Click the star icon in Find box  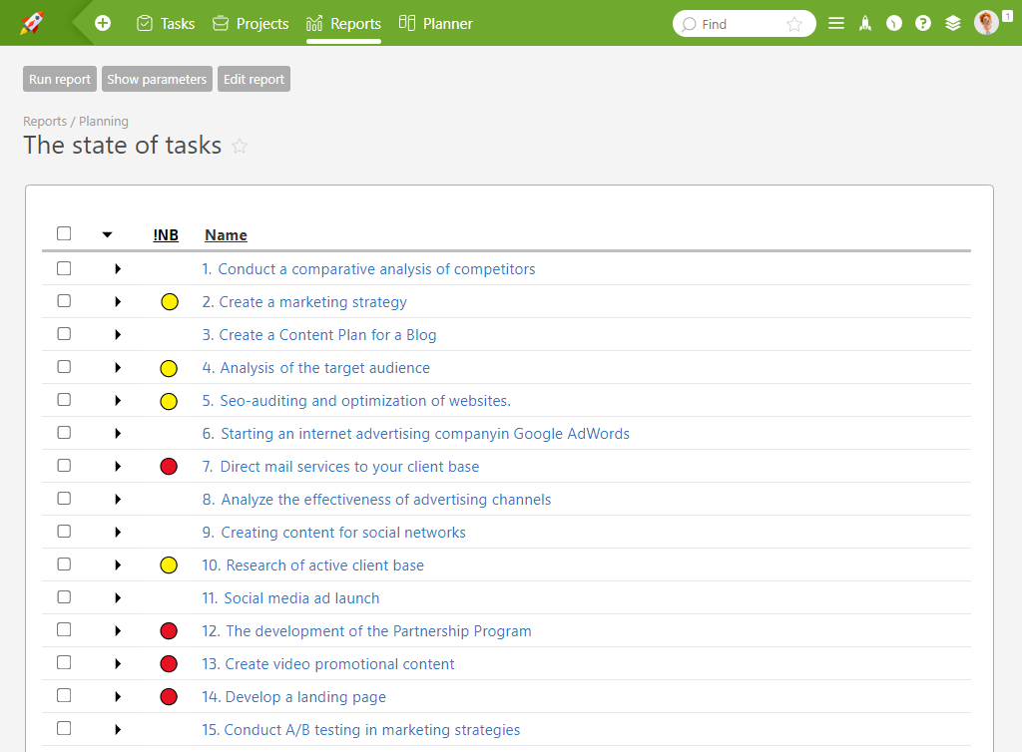(793, 24)
